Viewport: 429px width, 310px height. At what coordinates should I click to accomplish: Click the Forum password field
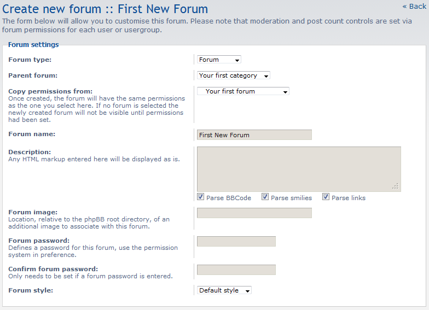pyautogui.click(x=236, y=241)
